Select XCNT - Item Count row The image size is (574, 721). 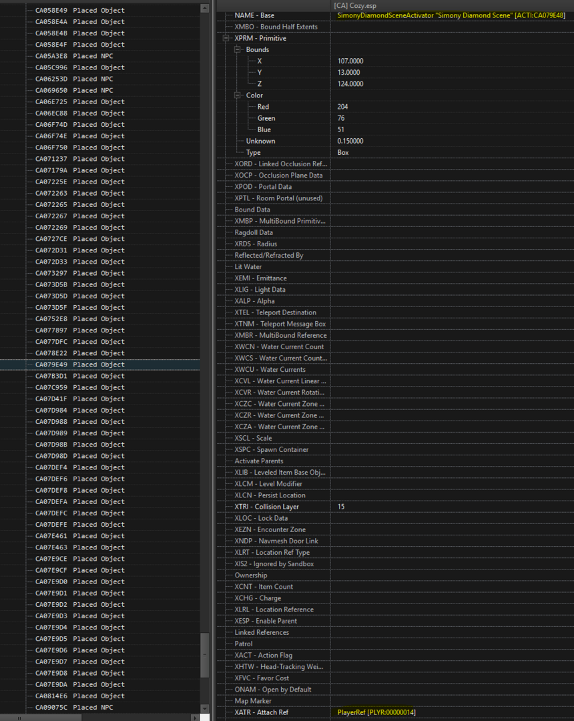[x=395, y=587]
